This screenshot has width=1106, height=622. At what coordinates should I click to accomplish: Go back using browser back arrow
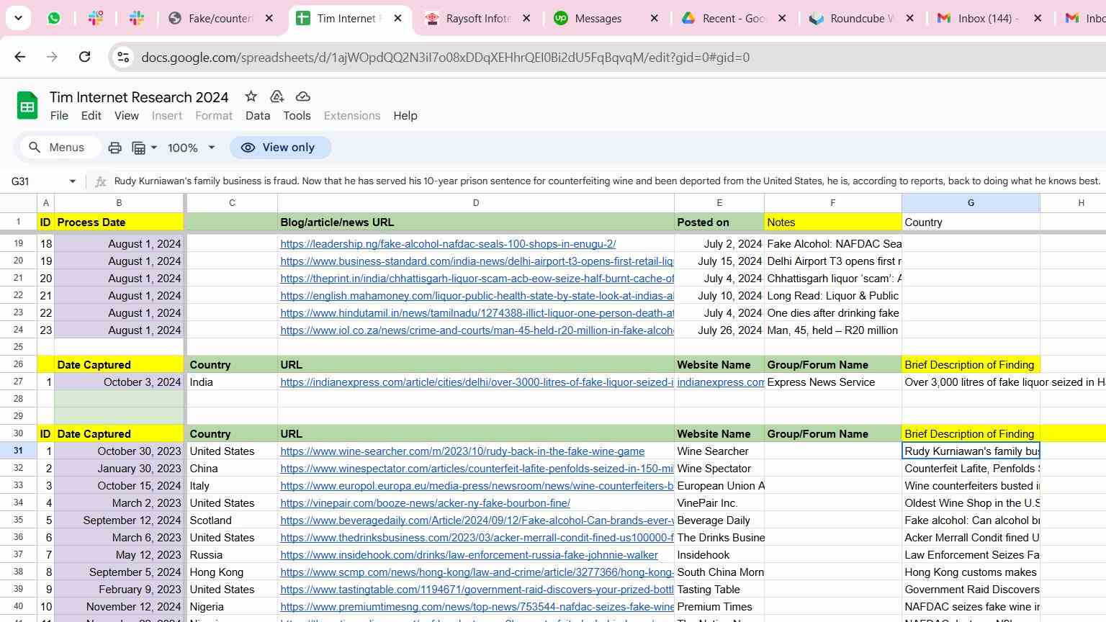point(20,57)
